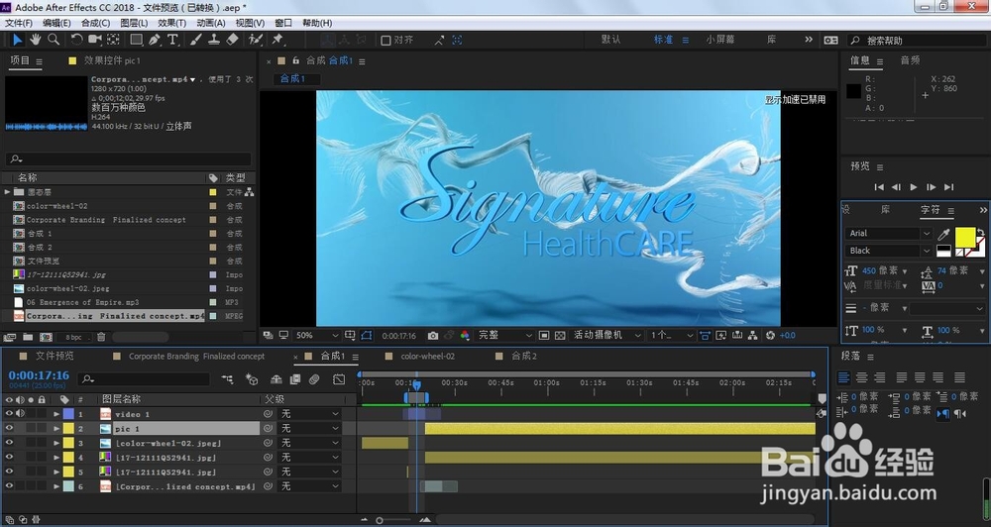Open parent dropdown for video 1 layer
Screen dimensions: 991x527
click(x=309, y=414)
